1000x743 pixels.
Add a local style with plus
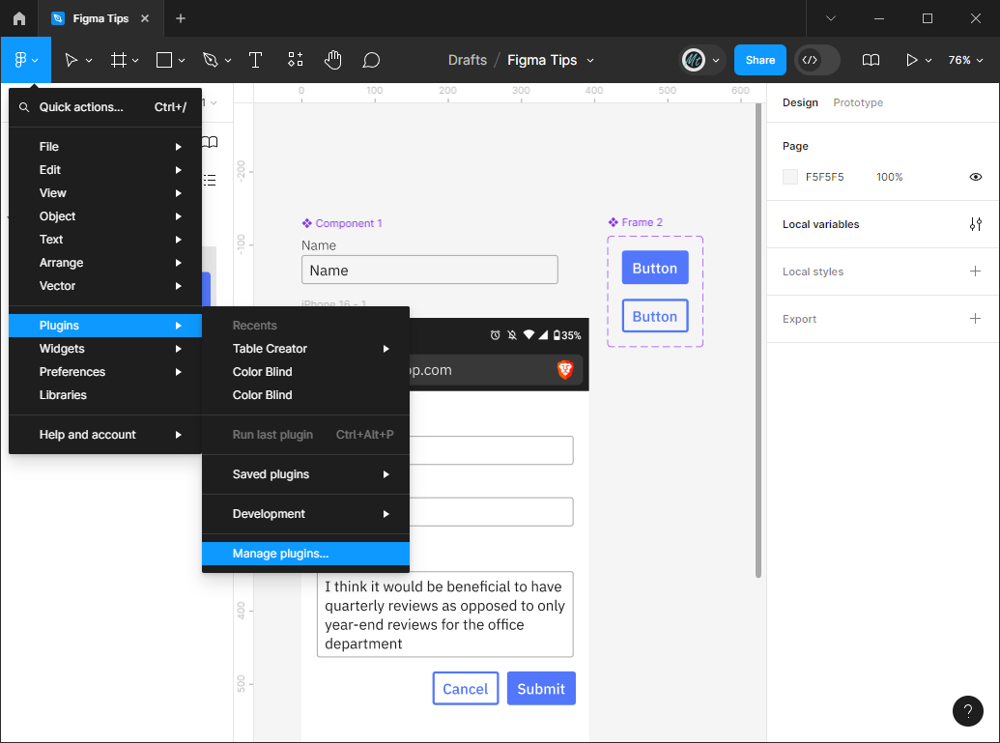point(975,271)
